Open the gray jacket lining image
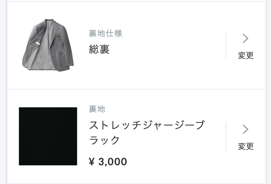The height and width of the screenshot is (184, 271). (x=48, y=45)
